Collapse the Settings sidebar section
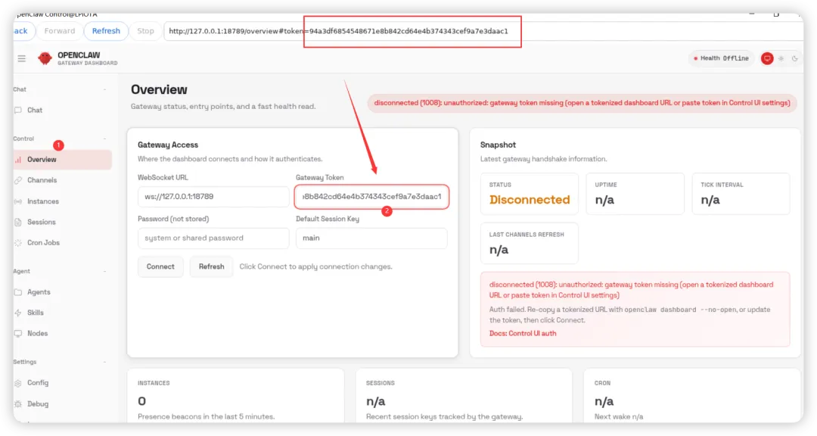This screenshot has width=817, height=436. coord(104,362)
